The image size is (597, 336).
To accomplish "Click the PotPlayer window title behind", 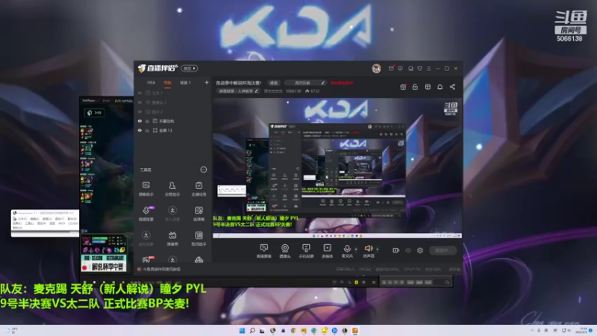I will coord(89,101).
